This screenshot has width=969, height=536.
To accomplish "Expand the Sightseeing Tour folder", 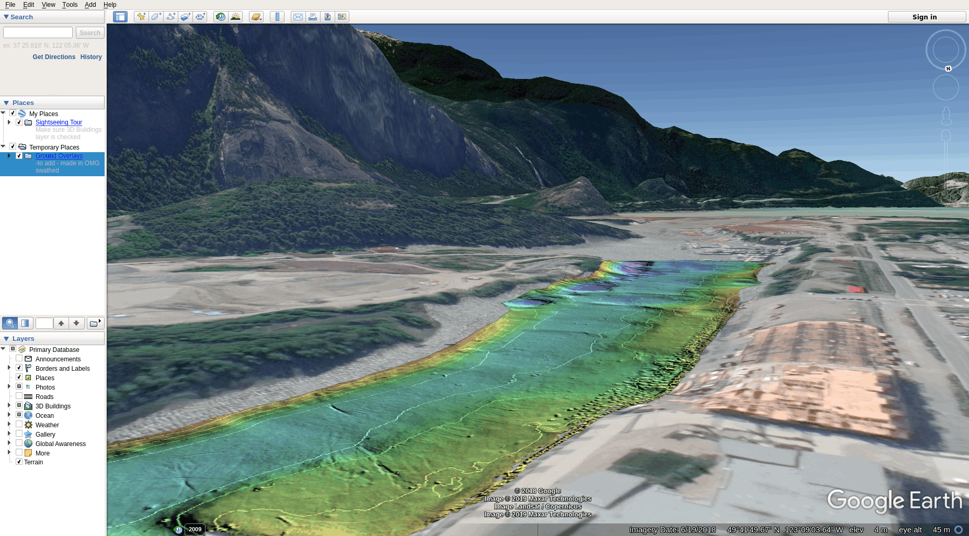I will pos(9,122).
